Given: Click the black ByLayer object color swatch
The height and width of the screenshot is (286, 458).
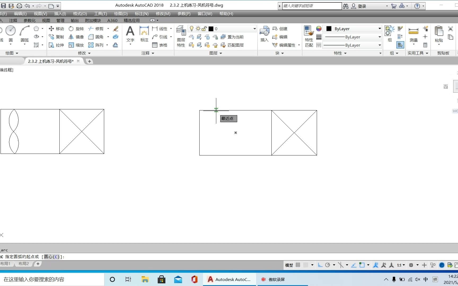Looking at the screenshot, I should 329,29.
